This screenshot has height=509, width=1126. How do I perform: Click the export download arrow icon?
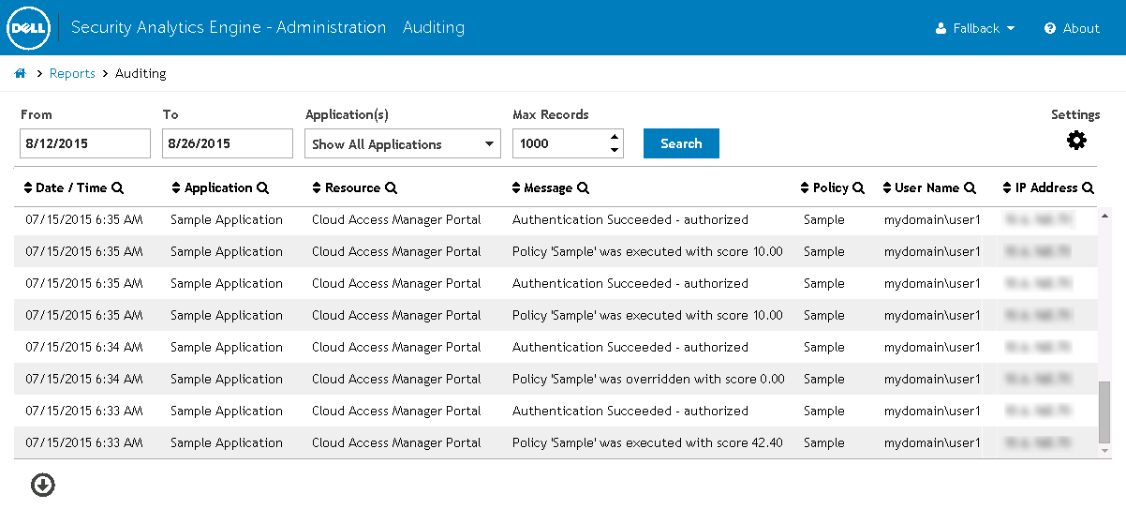pyautogui.click(x=43, y=485)
